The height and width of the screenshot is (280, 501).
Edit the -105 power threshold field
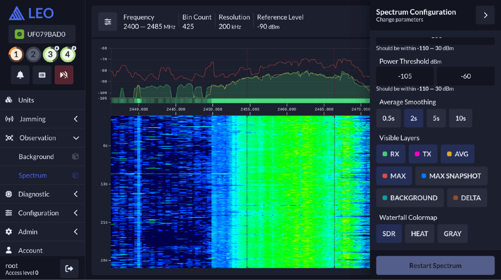pyautogui.click(x=405, y=76)
